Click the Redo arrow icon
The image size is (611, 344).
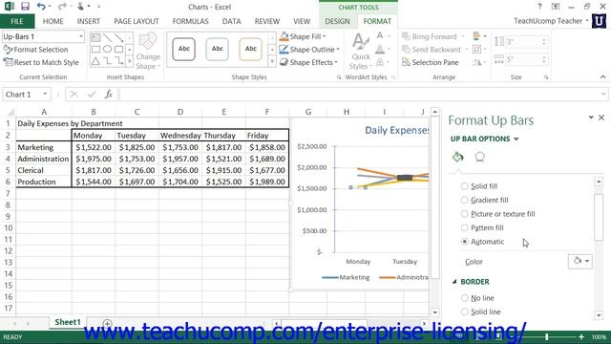(x=61, y=7)
